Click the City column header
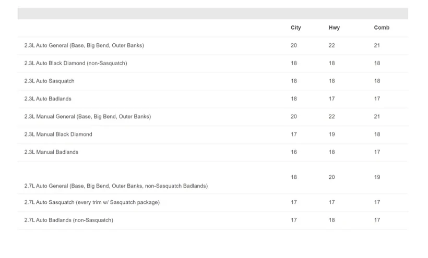The image size is (428, 258). [295, 28]
